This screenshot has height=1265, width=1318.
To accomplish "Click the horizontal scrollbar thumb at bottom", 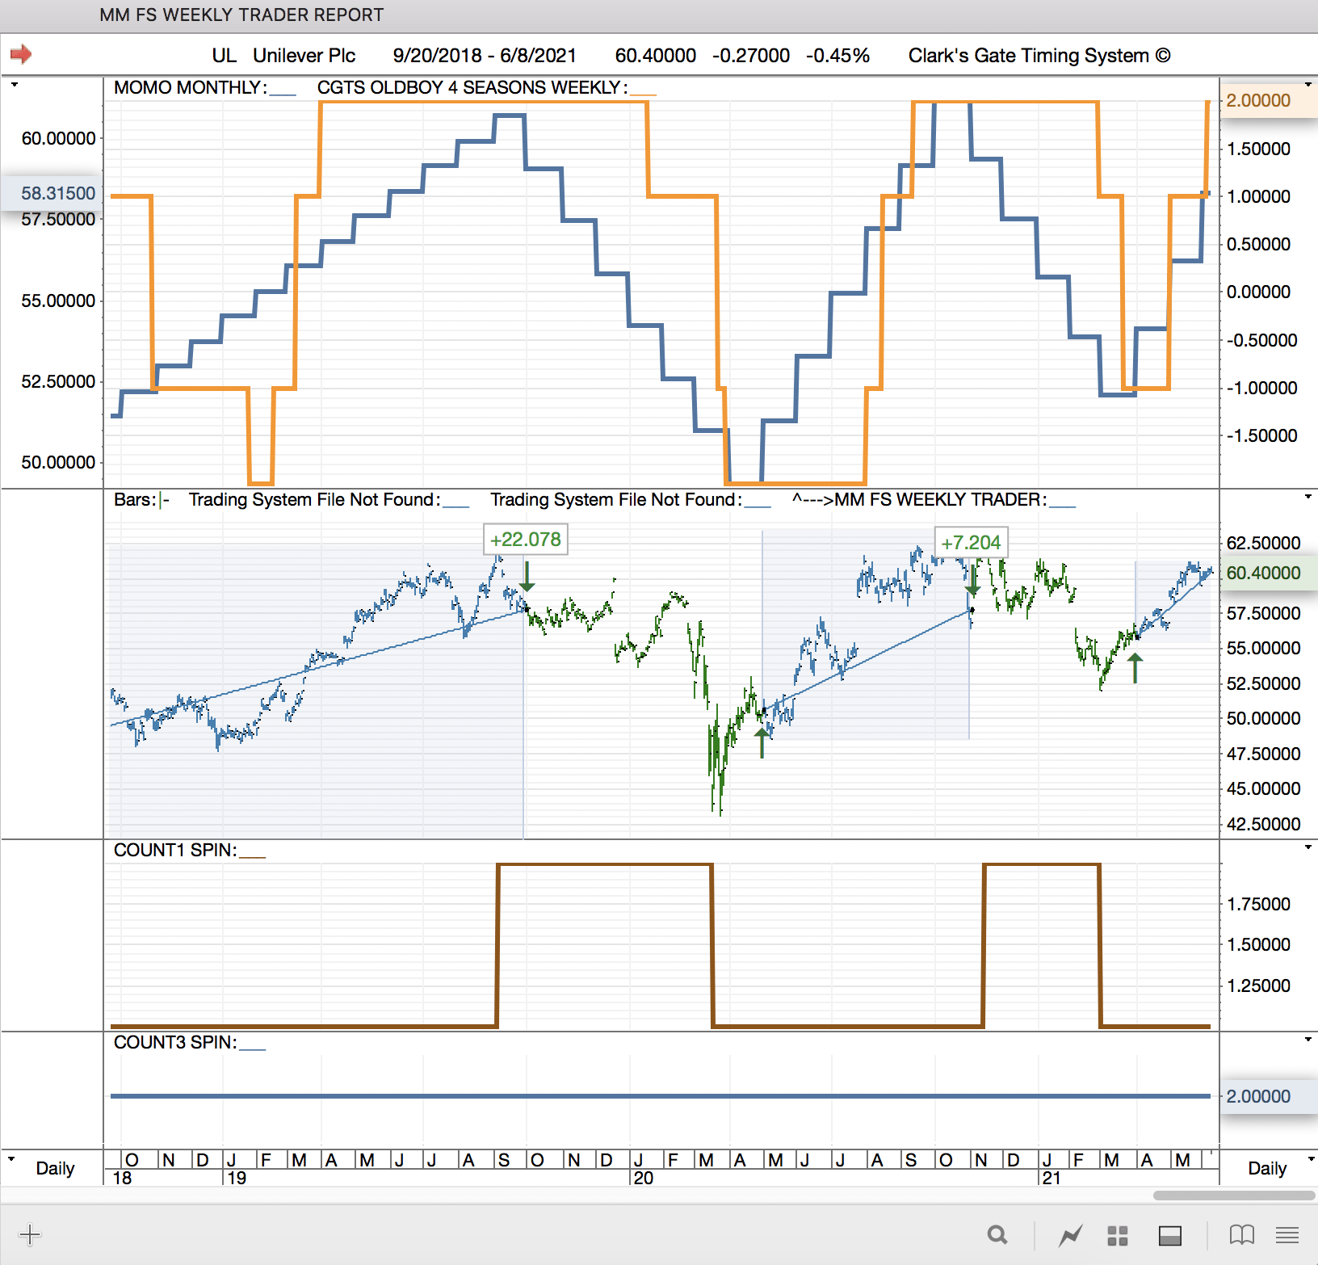I will point(1234,1196).
